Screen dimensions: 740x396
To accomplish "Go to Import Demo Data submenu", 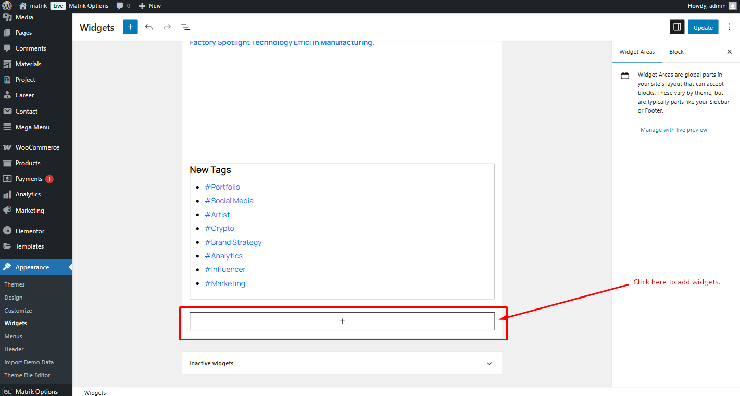I will [29, 362].
